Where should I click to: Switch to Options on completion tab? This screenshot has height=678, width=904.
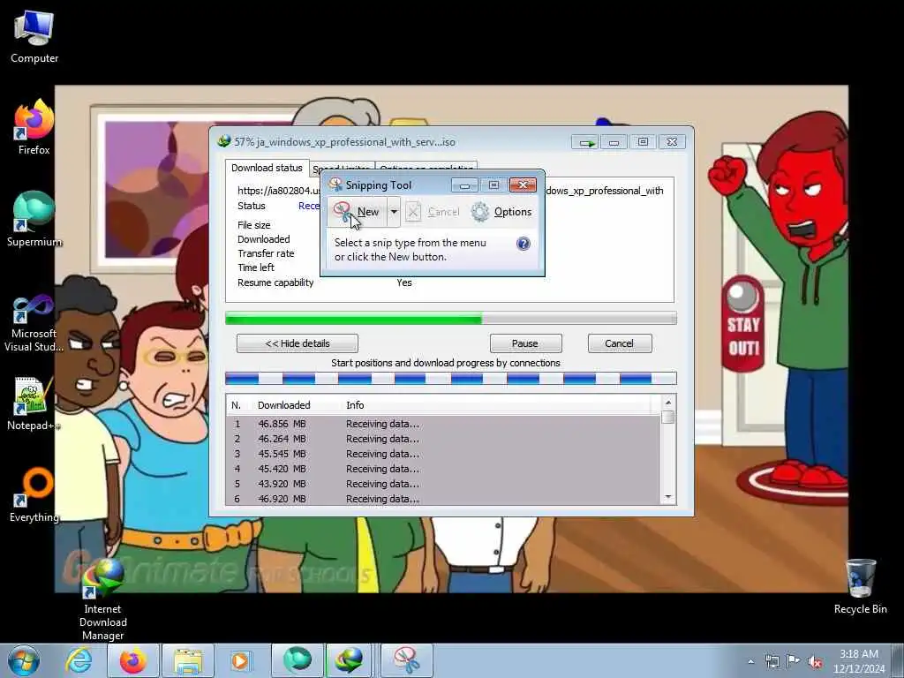426,167
